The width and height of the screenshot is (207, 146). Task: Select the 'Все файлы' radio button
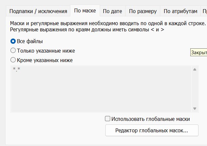13,41
